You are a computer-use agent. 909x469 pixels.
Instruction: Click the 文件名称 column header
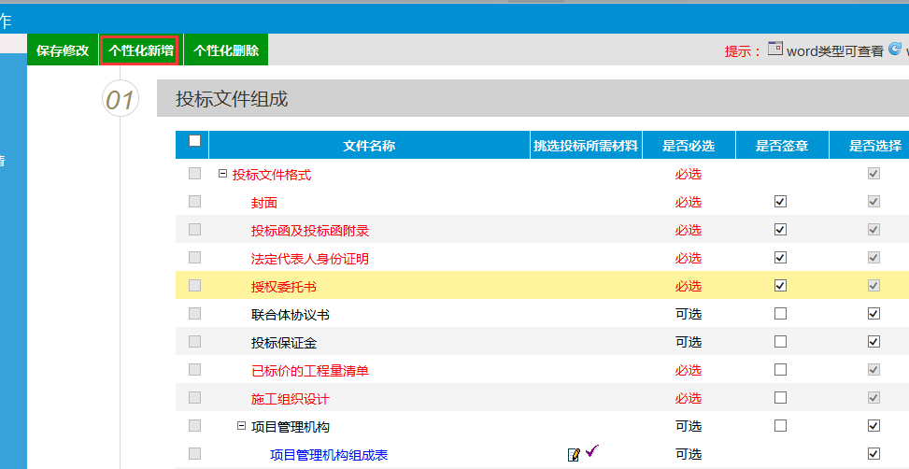point(369,146)
